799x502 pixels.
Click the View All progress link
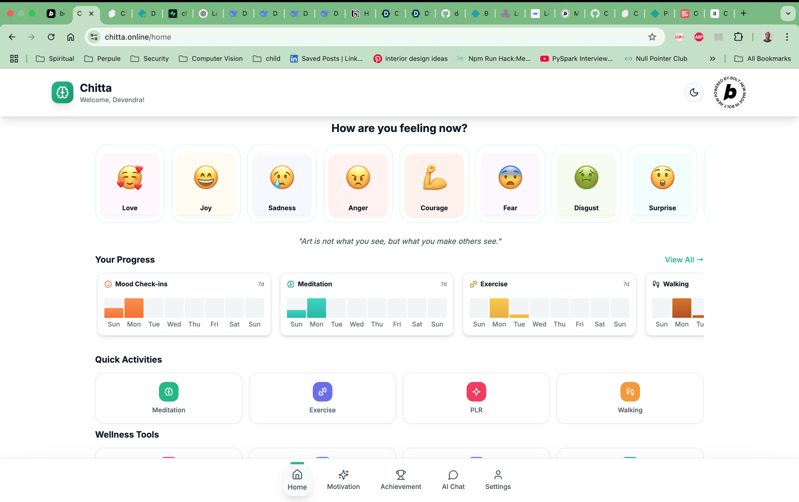click(684, 260)
